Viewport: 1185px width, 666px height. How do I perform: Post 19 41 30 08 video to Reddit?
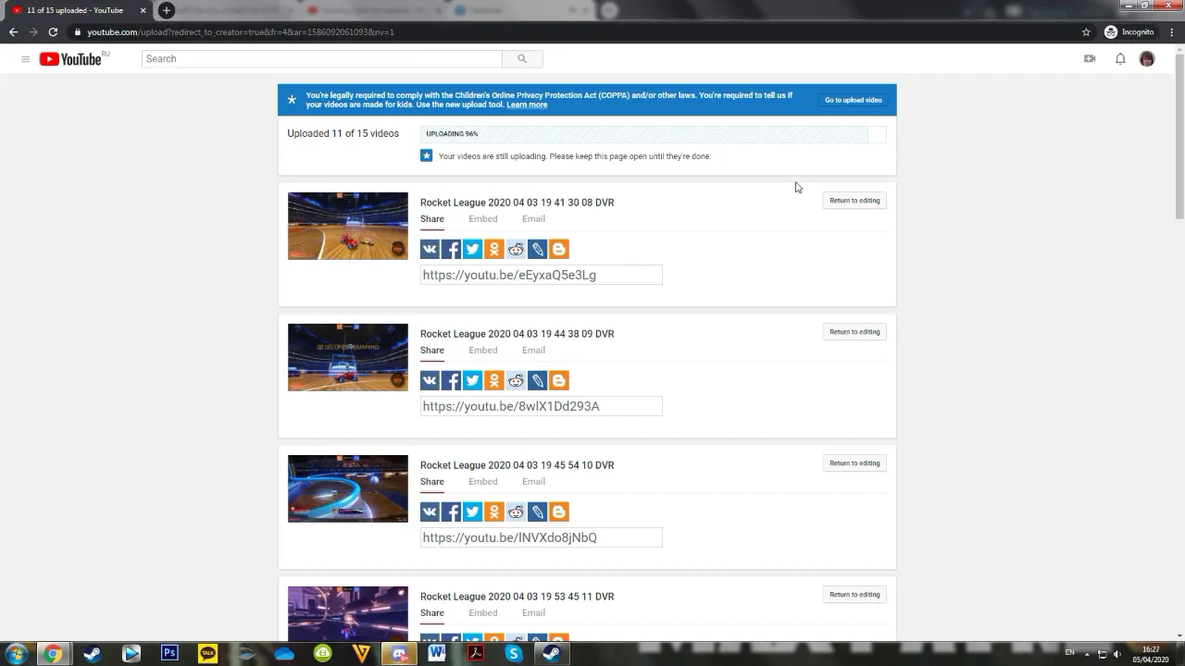coord(516,249)
